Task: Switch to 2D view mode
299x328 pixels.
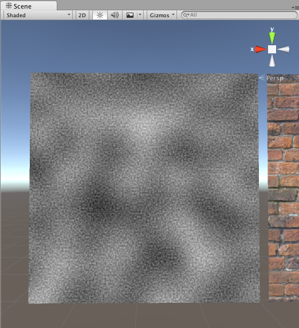Action: click(x=82, y=15)
